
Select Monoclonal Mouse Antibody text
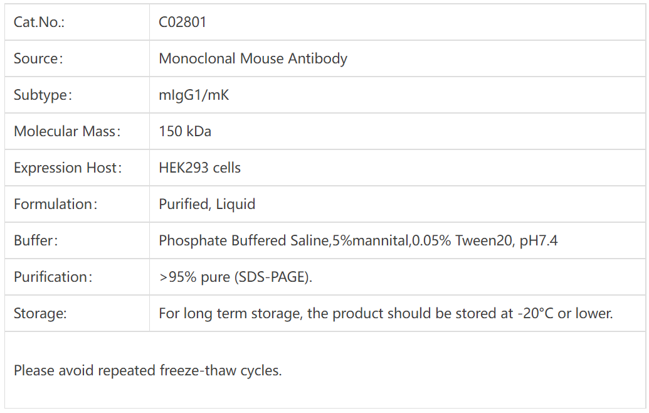point(253,59)
